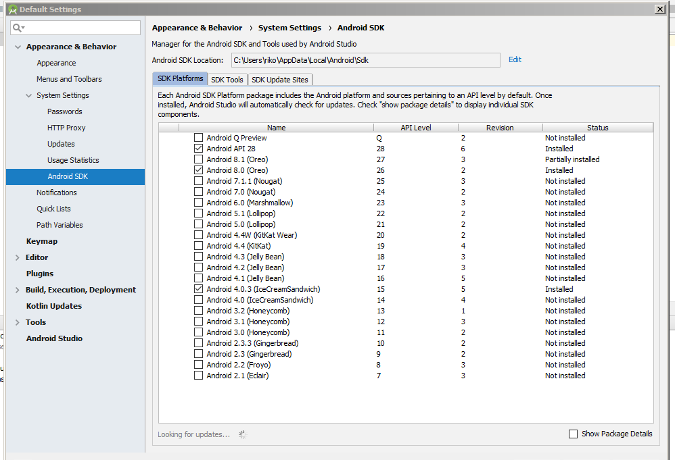Close the Default Settings dialog

pos(659,9)
